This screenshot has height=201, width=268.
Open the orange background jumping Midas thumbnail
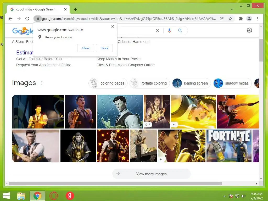click(x=238, y=111)
